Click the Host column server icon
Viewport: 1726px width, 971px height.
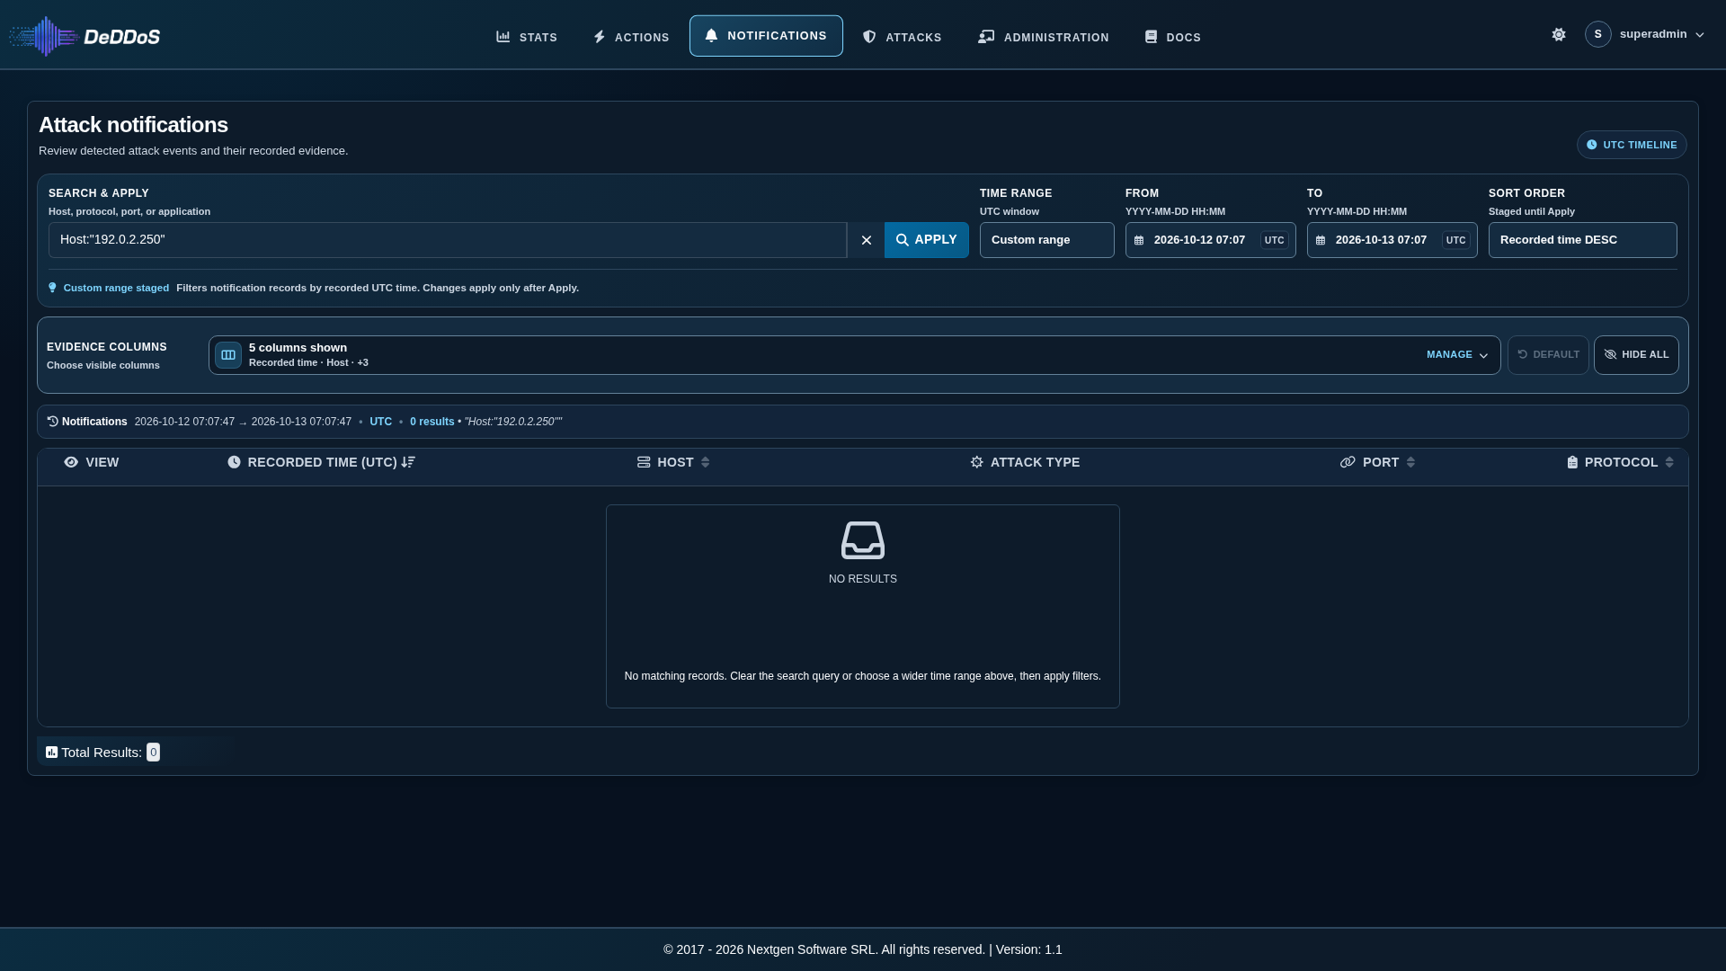tap(644, 462)
